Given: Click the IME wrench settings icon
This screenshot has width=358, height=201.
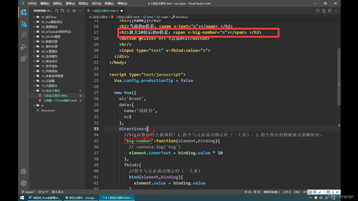Looking at the screenshot, I should tap(338, 192).
